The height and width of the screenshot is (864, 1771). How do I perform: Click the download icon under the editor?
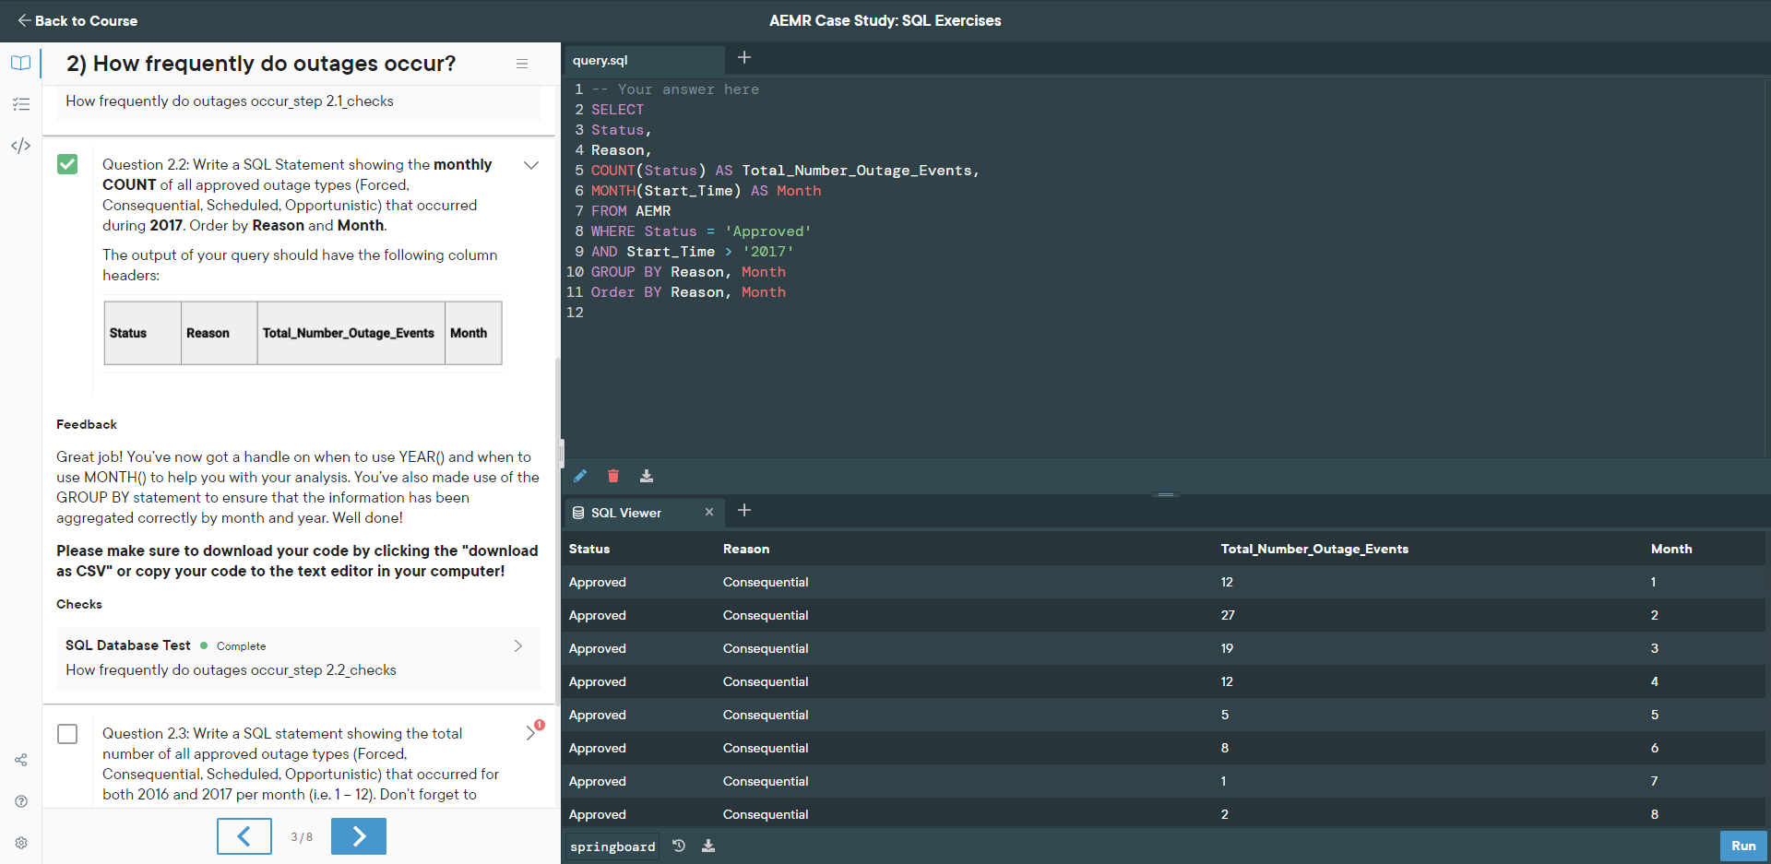[647, 476]
